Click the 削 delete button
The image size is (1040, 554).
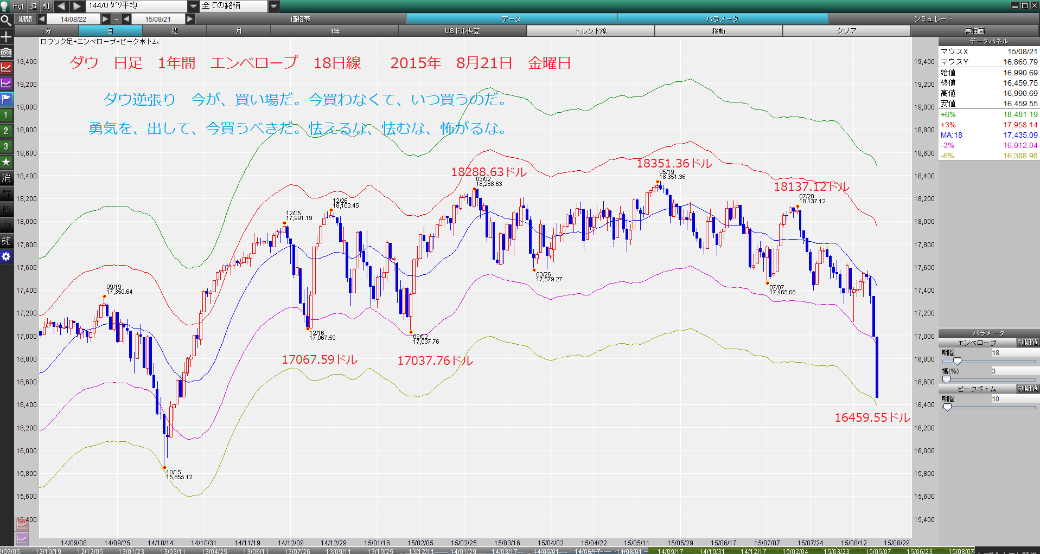(x=46, y=6)
